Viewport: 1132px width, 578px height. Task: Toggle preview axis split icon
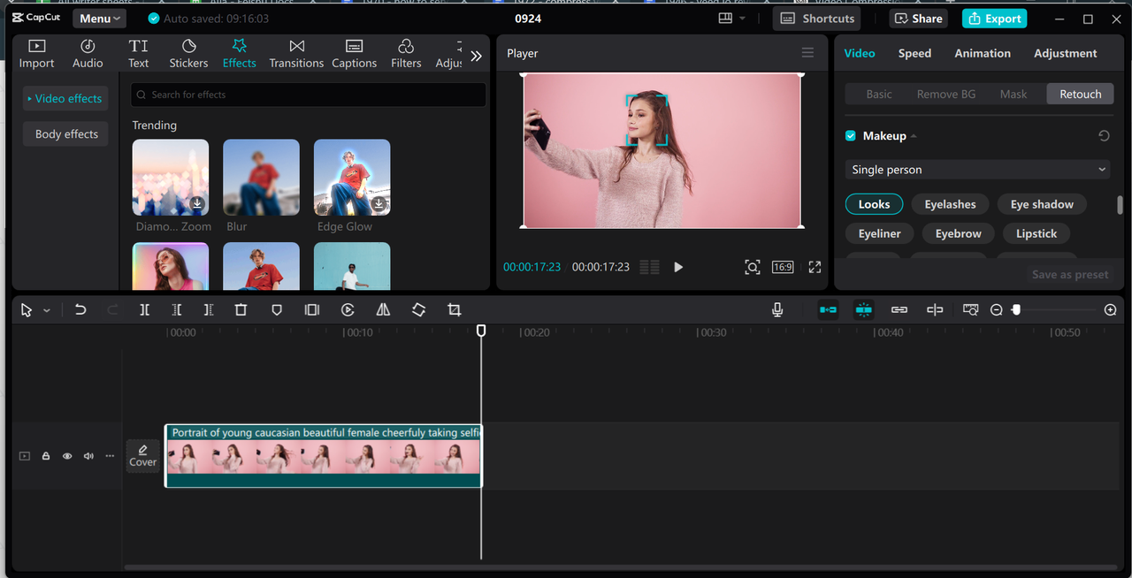pos(935,310)
